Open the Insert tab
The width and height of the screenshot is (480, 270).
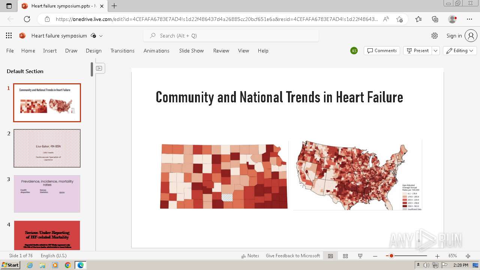click(50, 51)
